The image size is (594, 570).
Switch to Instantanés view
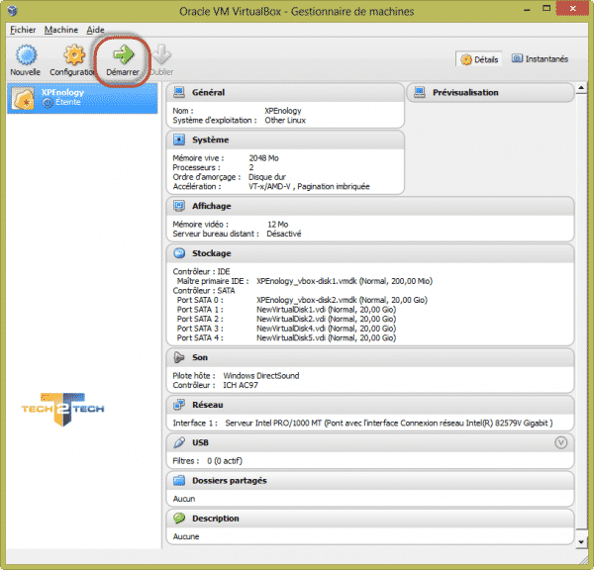coord(540,58)
